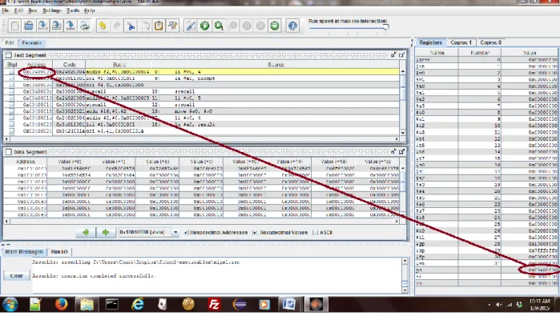Paste using the clipboard toolbar icon
The image size is (560, 316).
point(159,26)
